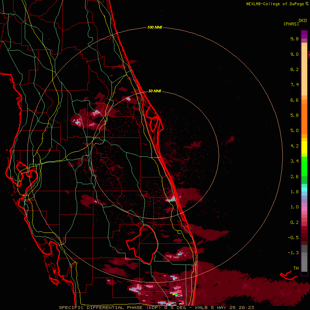Viewport: 310px width, 310px height.
Task: Select the 4.2 scale value
Action: 294,146
